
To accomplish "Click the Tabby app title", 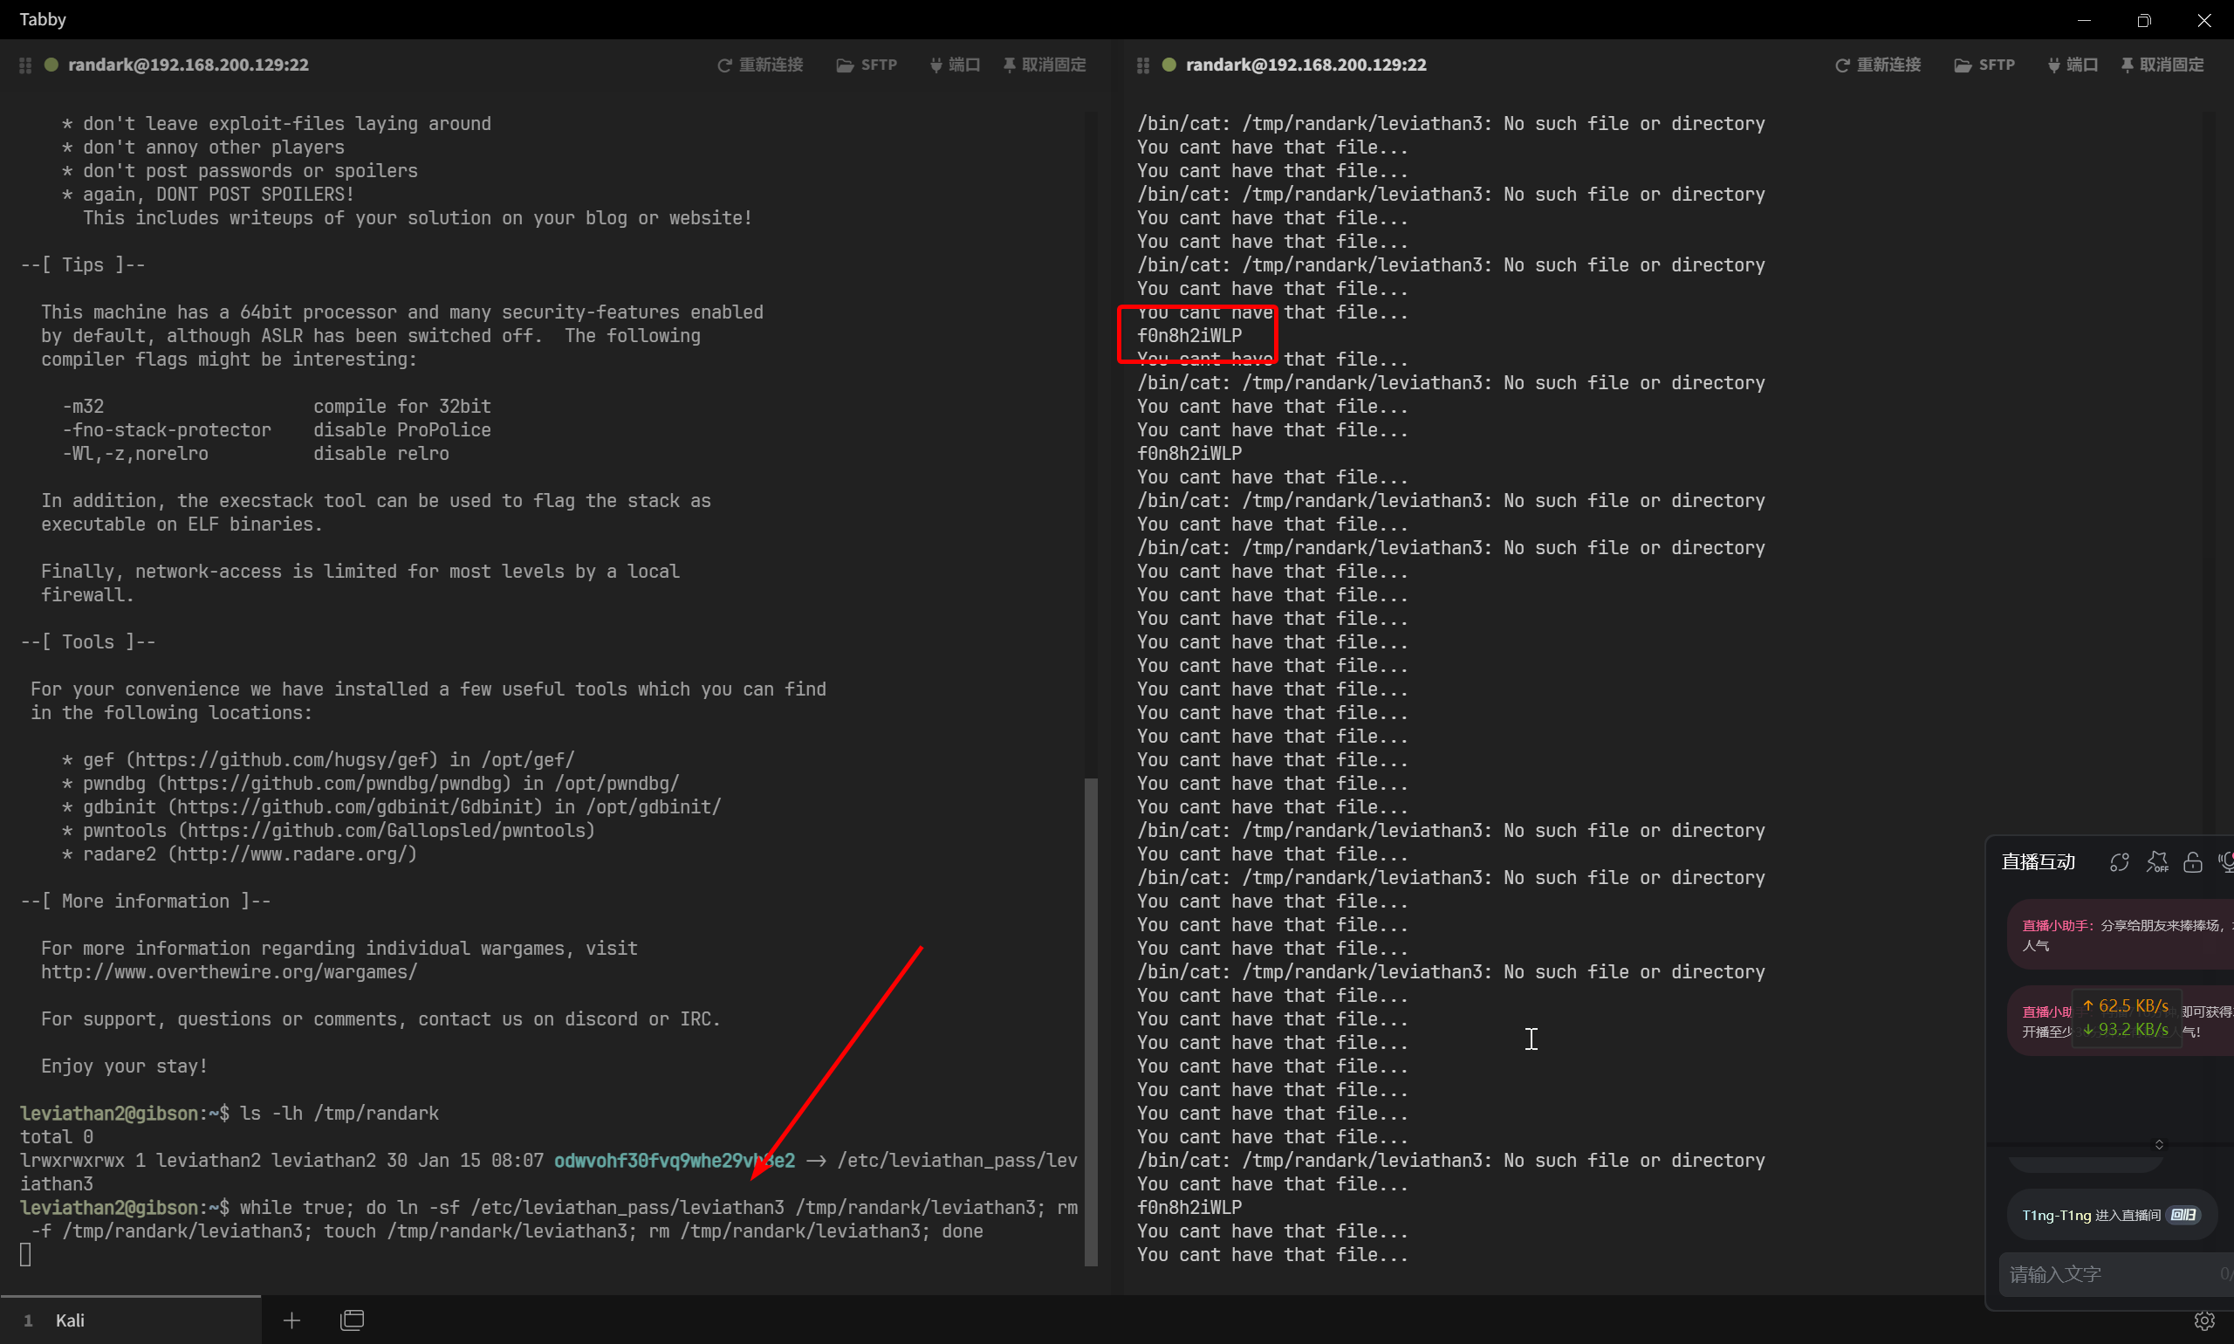I will click(x=43, y=19).
